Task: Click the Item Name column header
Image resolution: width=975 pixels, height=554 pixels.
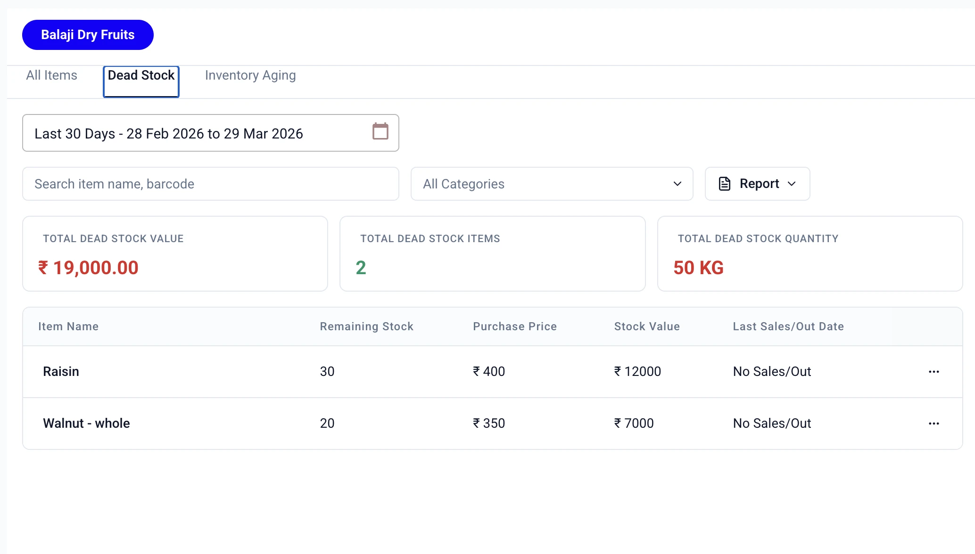Action: click(x=68, y=326)
